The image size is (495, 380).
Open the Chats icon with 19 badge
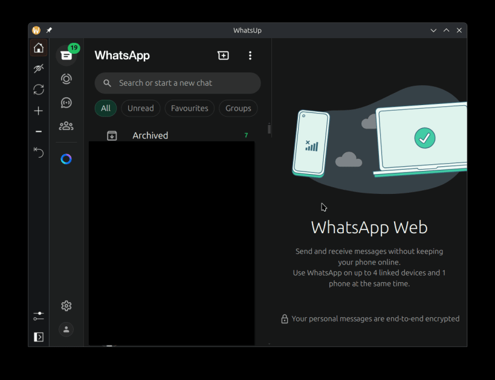(66, 56)
